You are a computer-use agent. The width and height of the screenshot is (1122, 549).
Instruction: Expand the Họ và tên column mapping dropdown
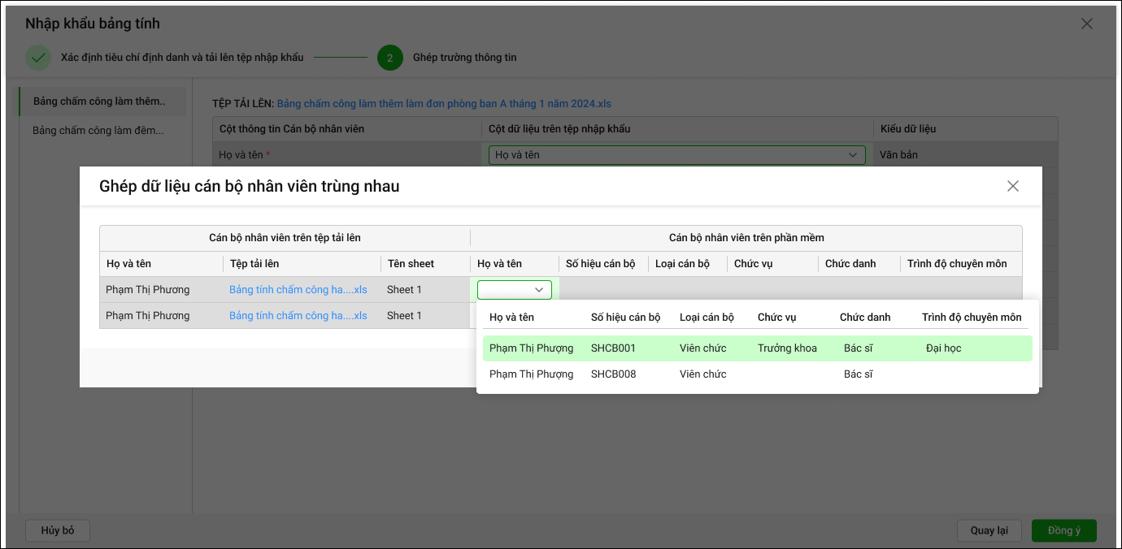point(676,155)
